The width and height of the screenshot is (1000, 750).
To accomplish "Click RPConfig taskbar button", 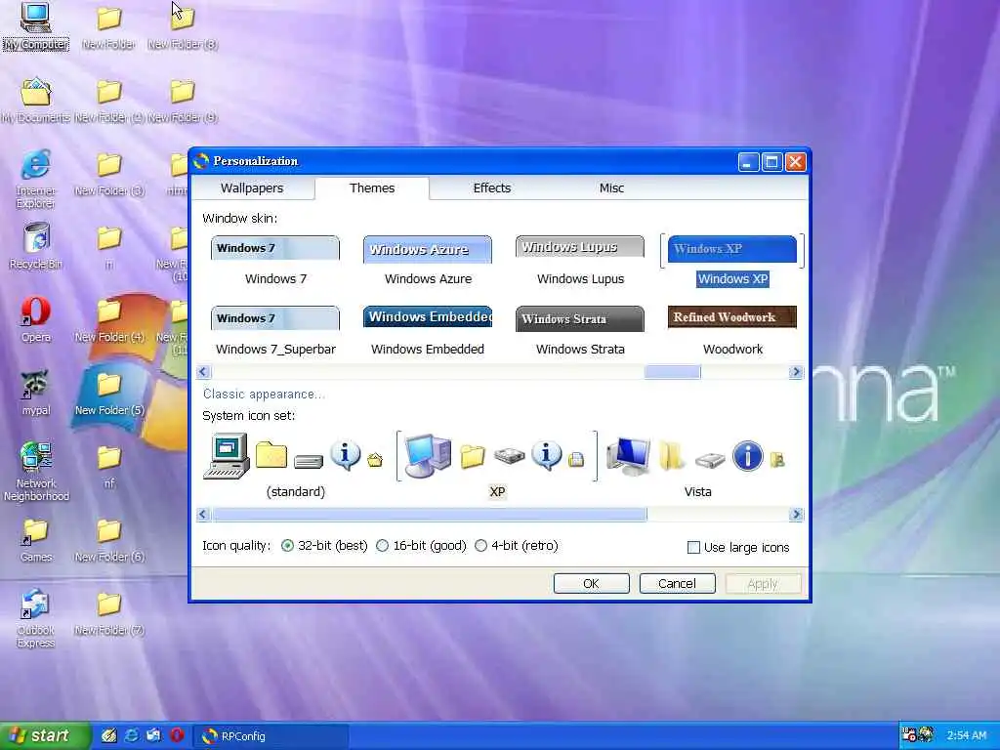I will click(272, 736).
